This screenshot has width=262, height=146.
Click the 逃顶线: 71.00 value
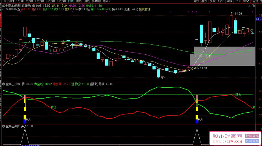pyautogui.click(x=80, y=84)
